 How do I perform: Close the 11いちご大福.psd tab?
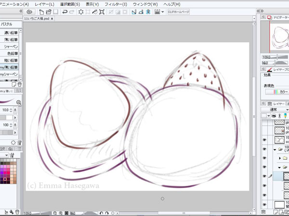[x=52, y=19]
